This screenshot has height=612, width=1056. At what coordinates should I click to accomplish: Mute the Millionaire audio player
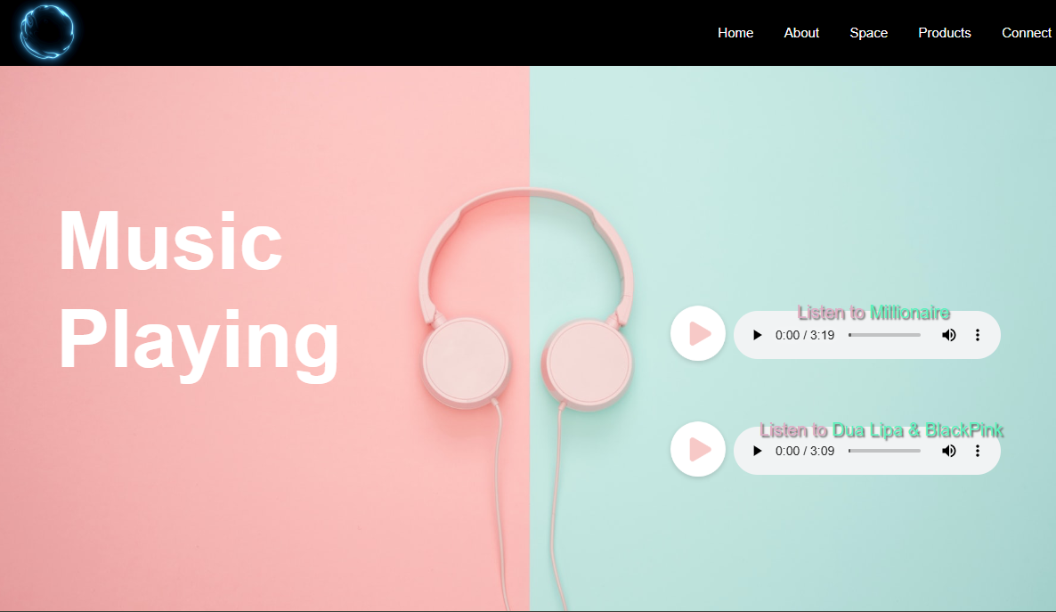tap(949, 335)
